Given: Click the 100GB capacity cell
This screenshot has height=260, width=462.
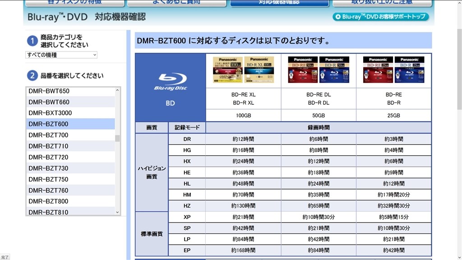Looking at the screenshot, I should [x=243, y=116].
